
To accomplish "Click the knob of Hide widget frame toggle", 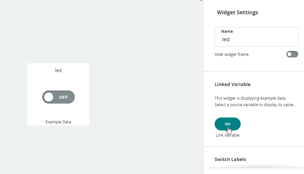I will click(289, 54).
